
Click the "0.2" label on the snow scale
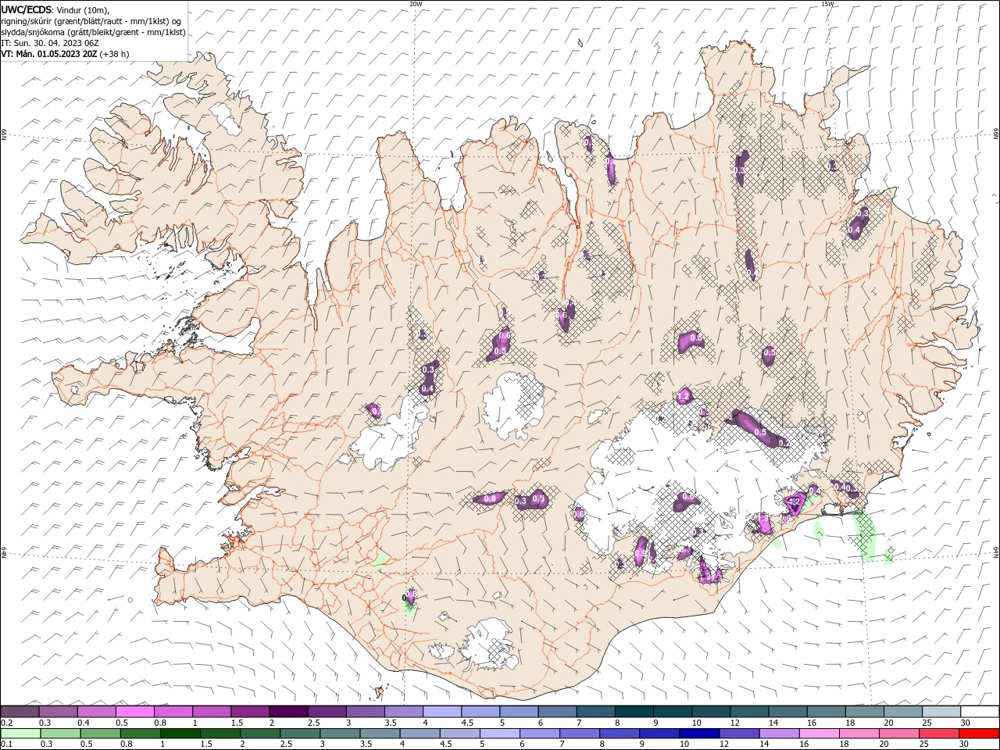[x=6, y=723]
